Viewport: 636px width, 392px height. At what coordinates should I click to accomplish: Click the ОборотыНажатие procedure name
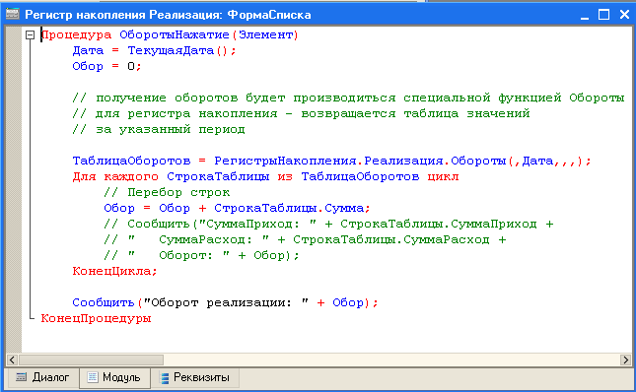point(175,35)
